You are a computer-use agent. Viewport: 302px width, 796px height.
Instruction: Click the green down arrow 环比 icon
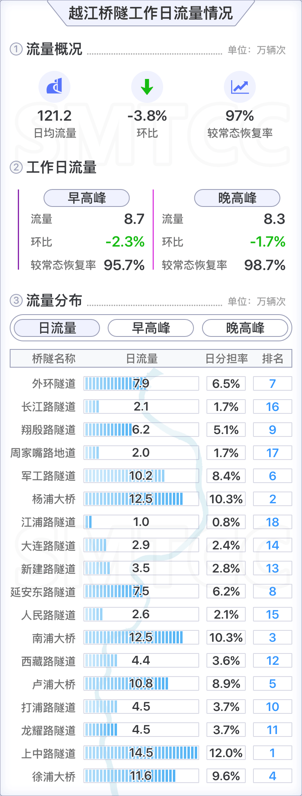pyautogui.click(x=147, y=87)
